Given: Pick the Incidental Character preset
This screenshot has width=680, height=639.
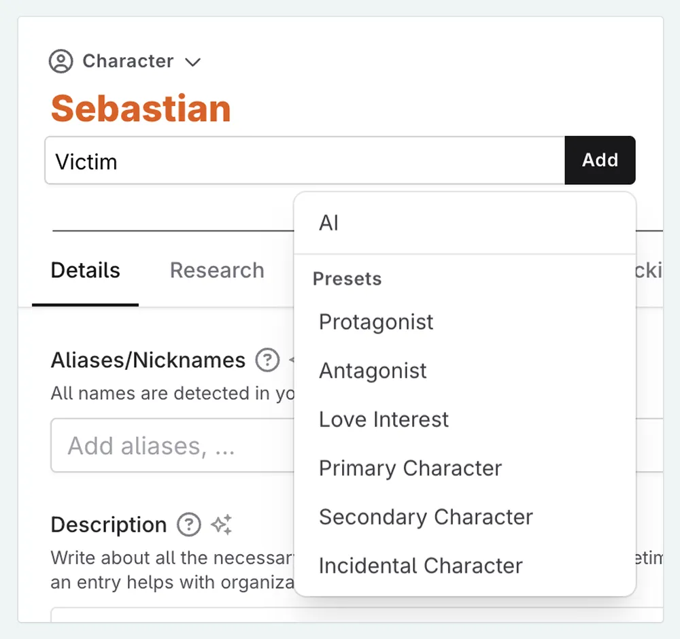Looking at the screenshot, I should click(x=420, y=566).
